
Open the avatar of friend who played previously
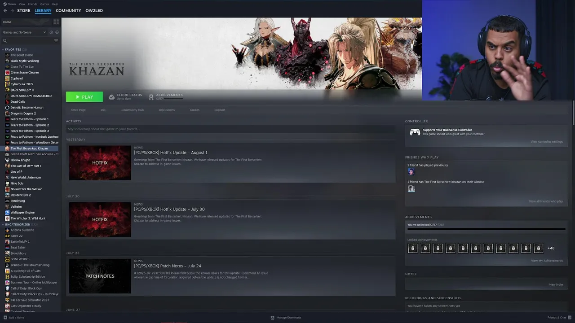point(411,172)
